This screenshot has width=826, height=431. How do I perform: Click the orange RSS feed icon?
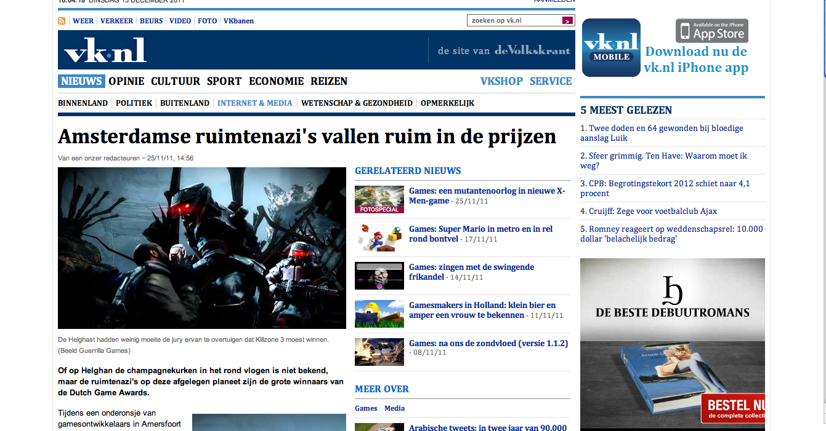tap(62, 21)
